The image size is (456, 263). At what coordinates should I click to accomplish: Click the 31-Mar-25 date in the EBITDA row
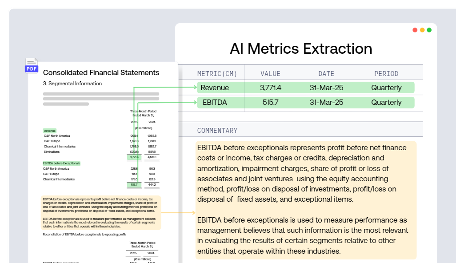pos(326,103)
